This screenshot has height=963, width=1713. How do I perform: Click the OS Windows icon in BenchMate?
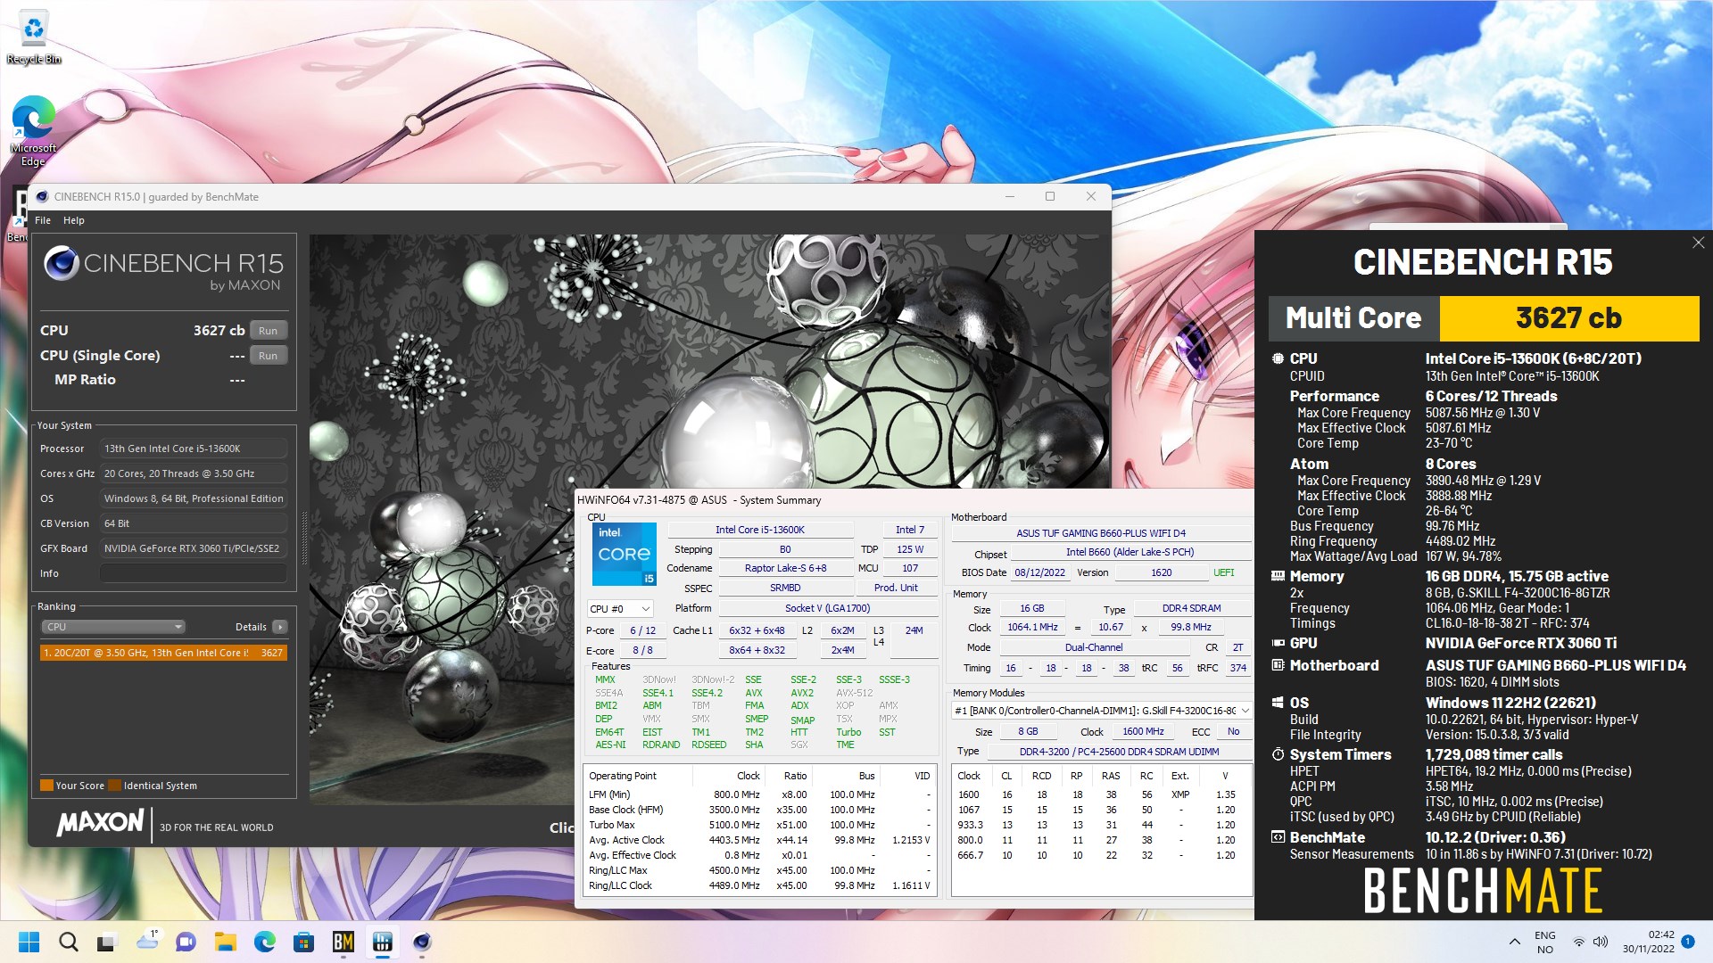tap(1278, 703)
